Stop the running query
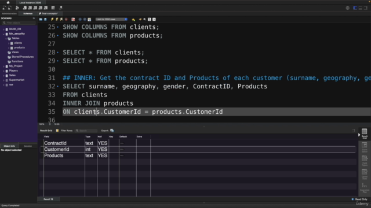Image resolution: width=371 pixels, height=208 pixels. (x=66, y=19)
